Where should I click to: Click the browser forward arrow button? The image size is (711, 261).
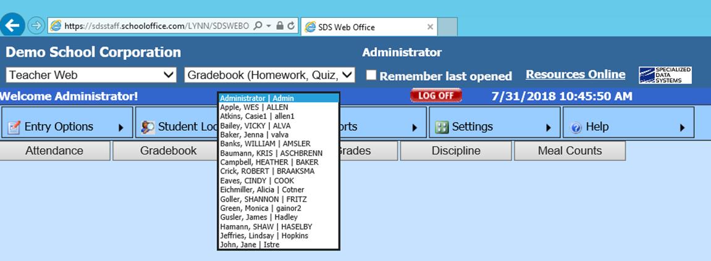tap(36, 25)
